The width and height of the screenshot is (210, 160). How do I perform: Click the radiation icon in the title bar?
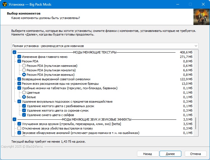pyautogui.click(x=4, y=4)
